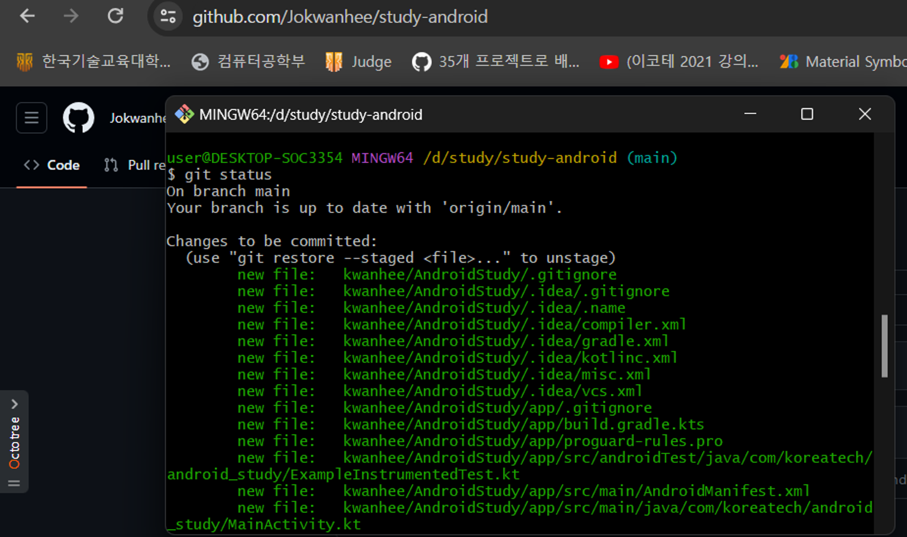Viewport: 907px width, 537px height.
Task: Click the AndroidStudy/.gitignore new file line
Action: point(427,275)
